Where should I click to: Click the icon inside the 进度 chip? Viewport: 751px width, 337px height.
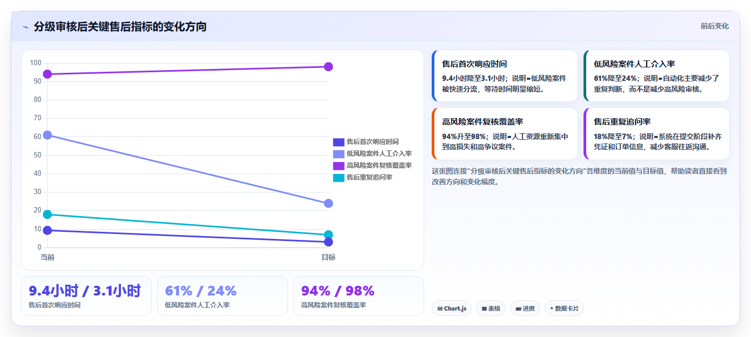518,309
